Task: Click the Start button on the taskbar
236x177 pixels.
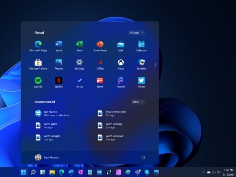Action: pos(24,172)
